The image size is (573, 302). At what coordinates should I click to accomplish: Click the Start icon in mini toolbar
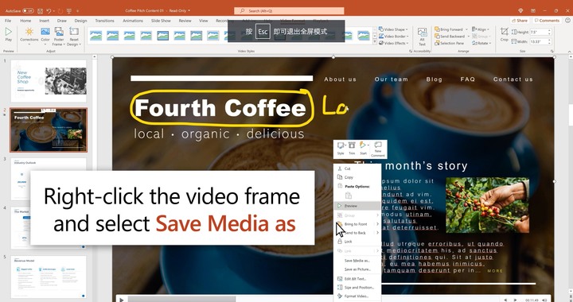(x=363, y=145)
